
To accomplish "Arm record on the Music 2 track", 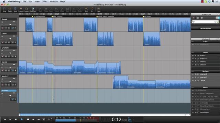I will tap(2, 85).
